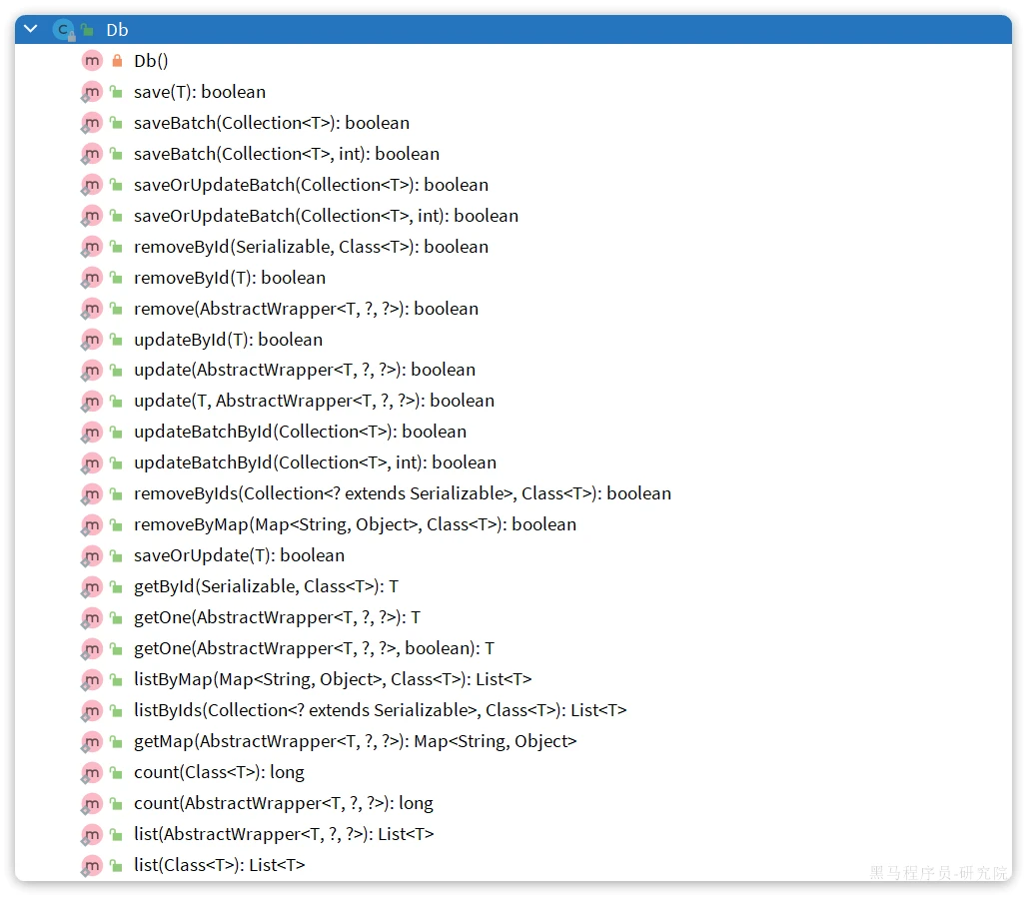Click the class icon beside Db
Image resolution: width=1027 pixels, height=898 pixels.
64,30
